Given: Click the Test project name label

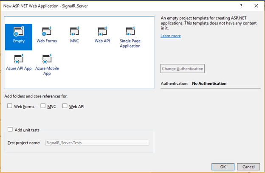Looking at the screenshot, I should click(24, 143).
